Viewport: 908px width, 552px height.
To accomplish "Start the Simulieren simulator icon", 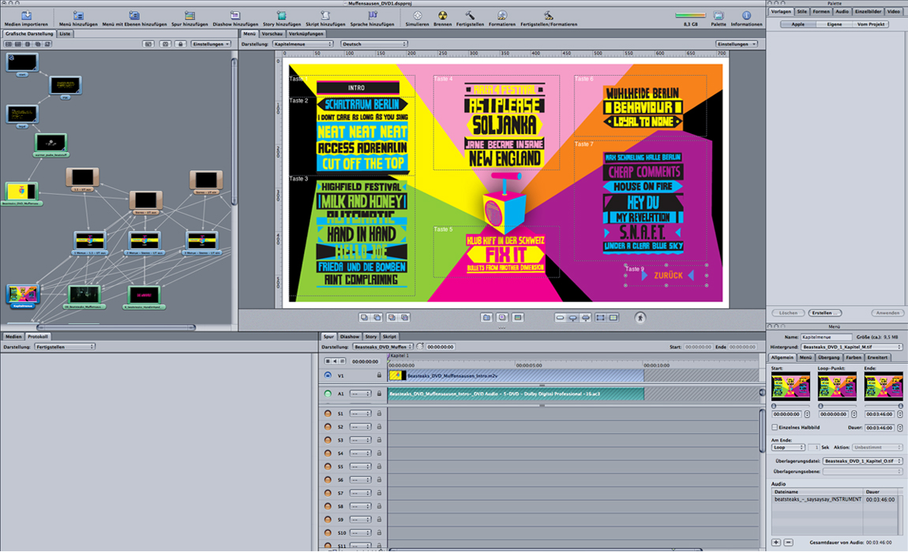I will point(417,16).
